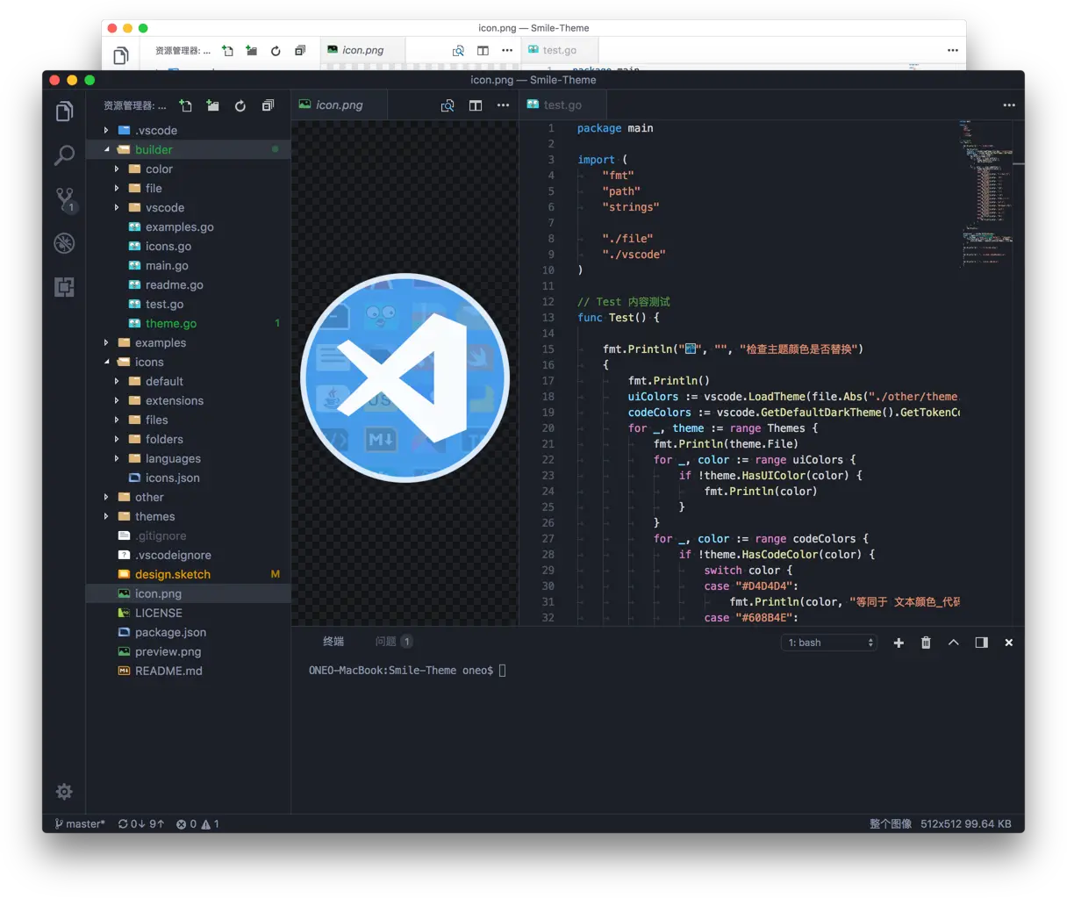Open more actions for the test.go editor group
This screenshot has width=1067, height=898.
tap(1009, 105)
